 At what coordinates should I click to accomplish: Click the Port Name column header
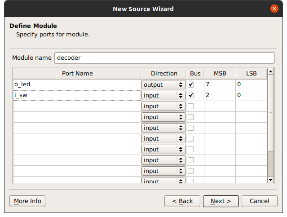click(x=77, y=73)
